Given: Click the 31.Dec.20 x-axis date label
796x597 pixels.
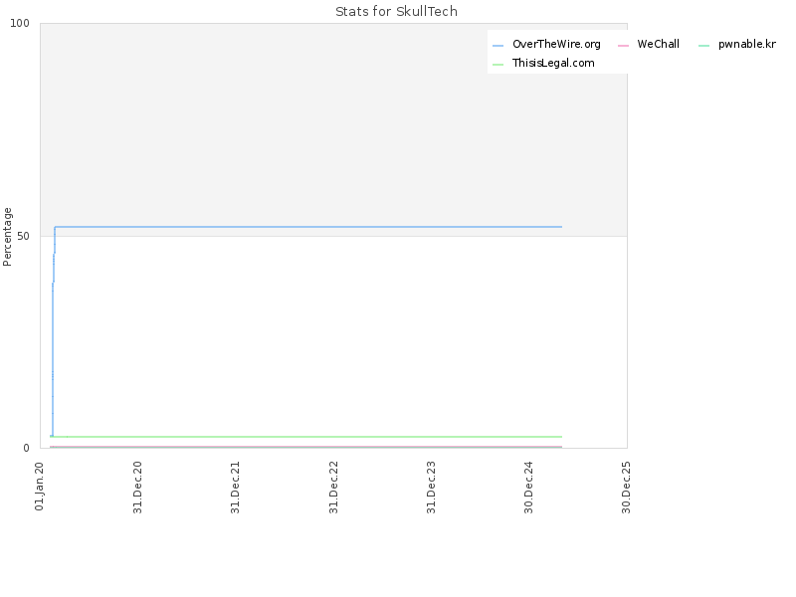Looking at the screenshot, I should [x=137, y=488].
